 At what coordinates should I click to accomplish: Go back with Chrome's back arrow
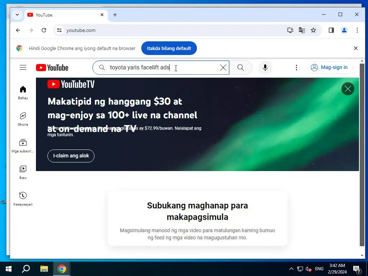point(18,30)
